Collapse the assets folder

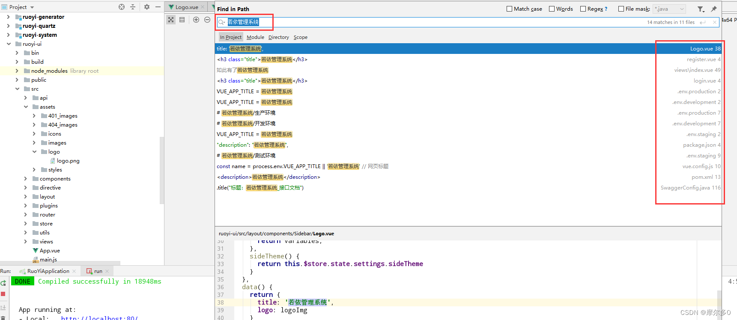click(26, 107)
